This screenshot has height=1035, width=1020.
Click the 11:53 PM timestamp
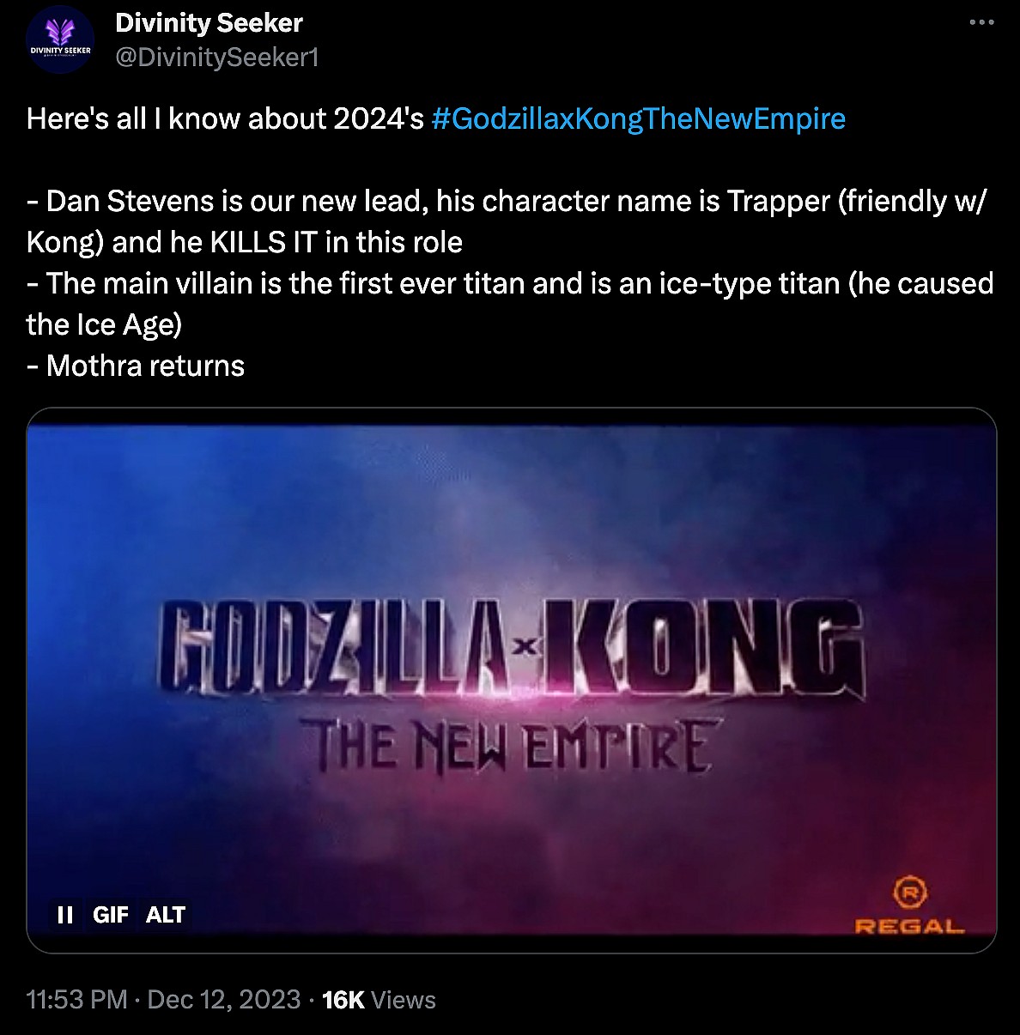click(x=76, y=1000)
